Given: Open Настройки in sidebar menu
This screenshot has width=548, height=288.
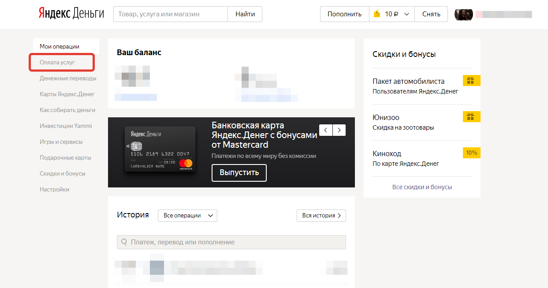Looking at the screenshot, I should click(x=54, y=190).
